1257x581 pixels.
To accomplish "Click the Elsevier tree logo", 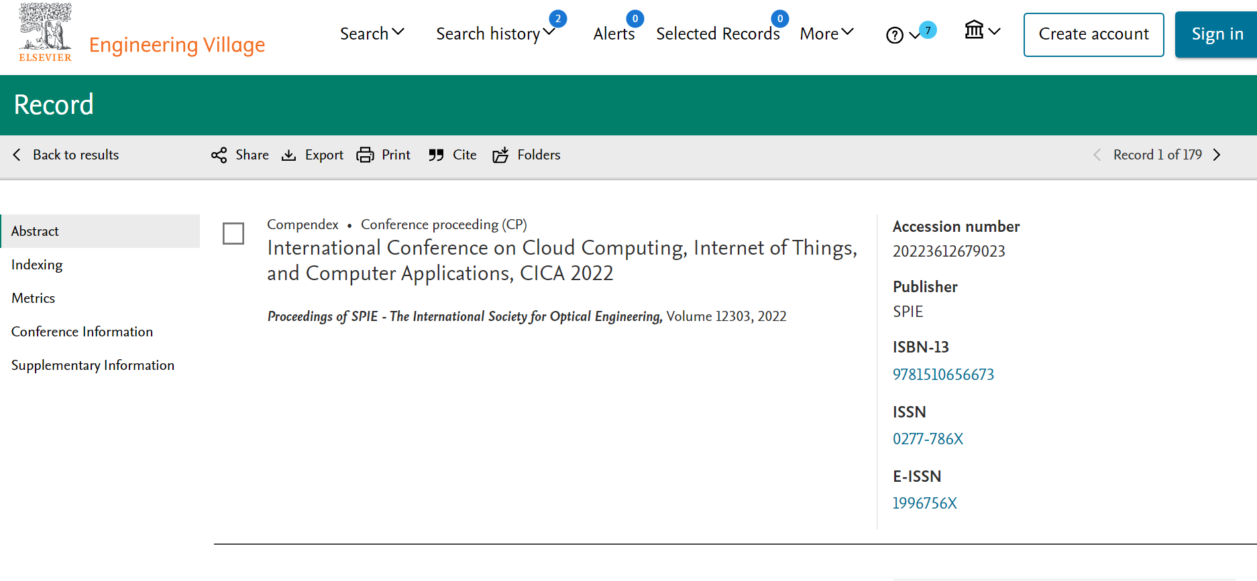I will [x=45, y=32].
